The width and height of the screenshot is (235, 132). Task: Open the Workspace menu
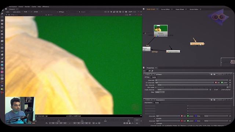(13, 7)
